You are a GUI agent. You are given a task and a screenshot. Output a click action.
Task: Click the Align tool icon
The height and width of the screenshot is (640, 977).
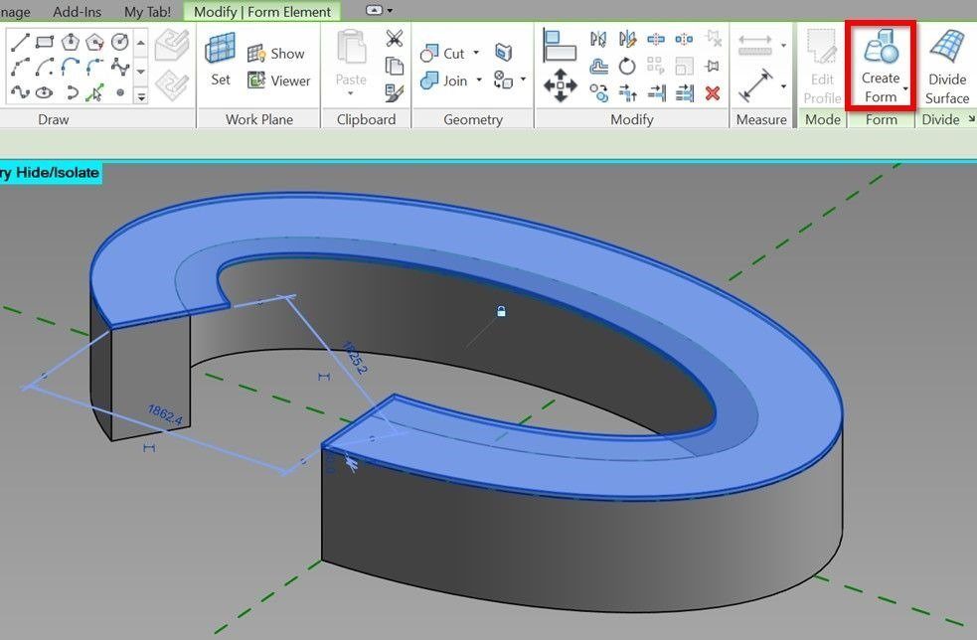pos(561,44)
